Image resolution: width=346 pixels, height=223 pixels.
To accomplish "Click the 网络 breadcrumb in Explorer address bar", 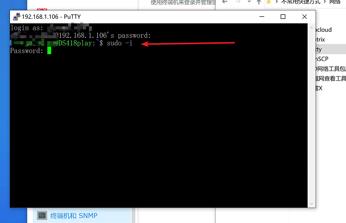I will (335, 2).
